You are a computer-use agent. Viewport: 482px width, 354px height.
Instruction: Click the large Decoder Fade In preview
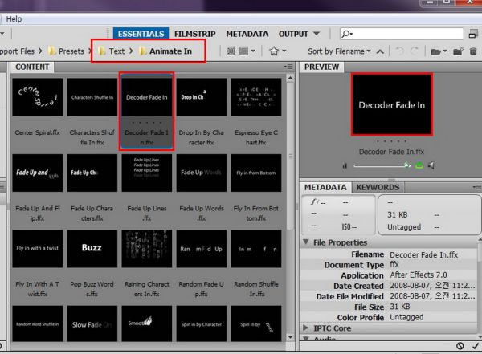pyautogui.click(x=392, y=104)
